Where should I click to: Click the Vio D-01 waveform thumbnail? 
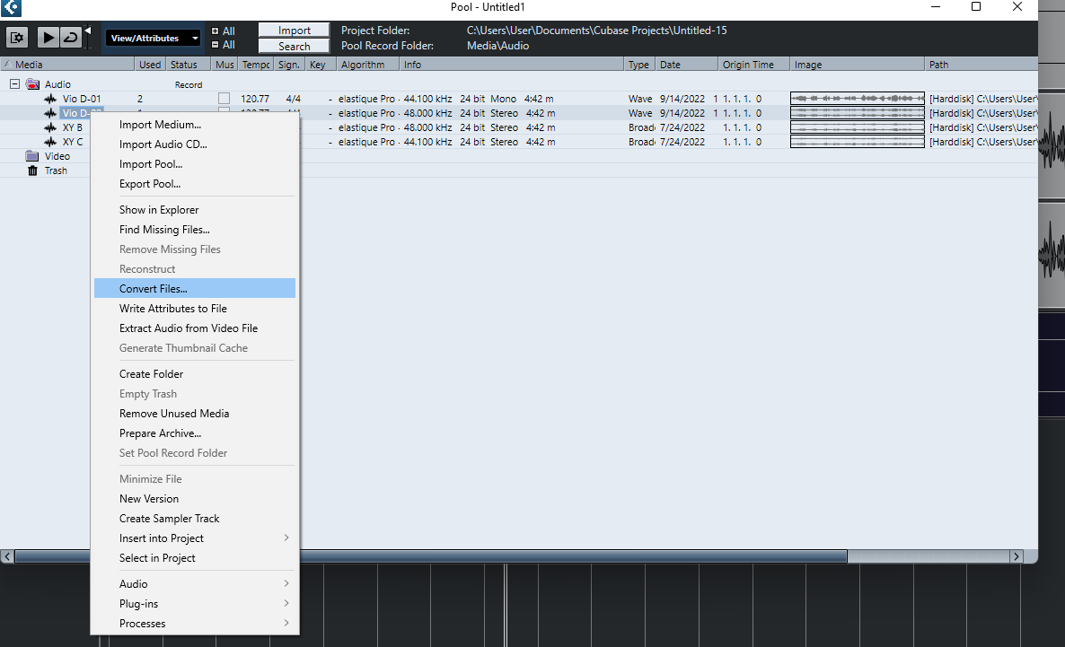858,99
